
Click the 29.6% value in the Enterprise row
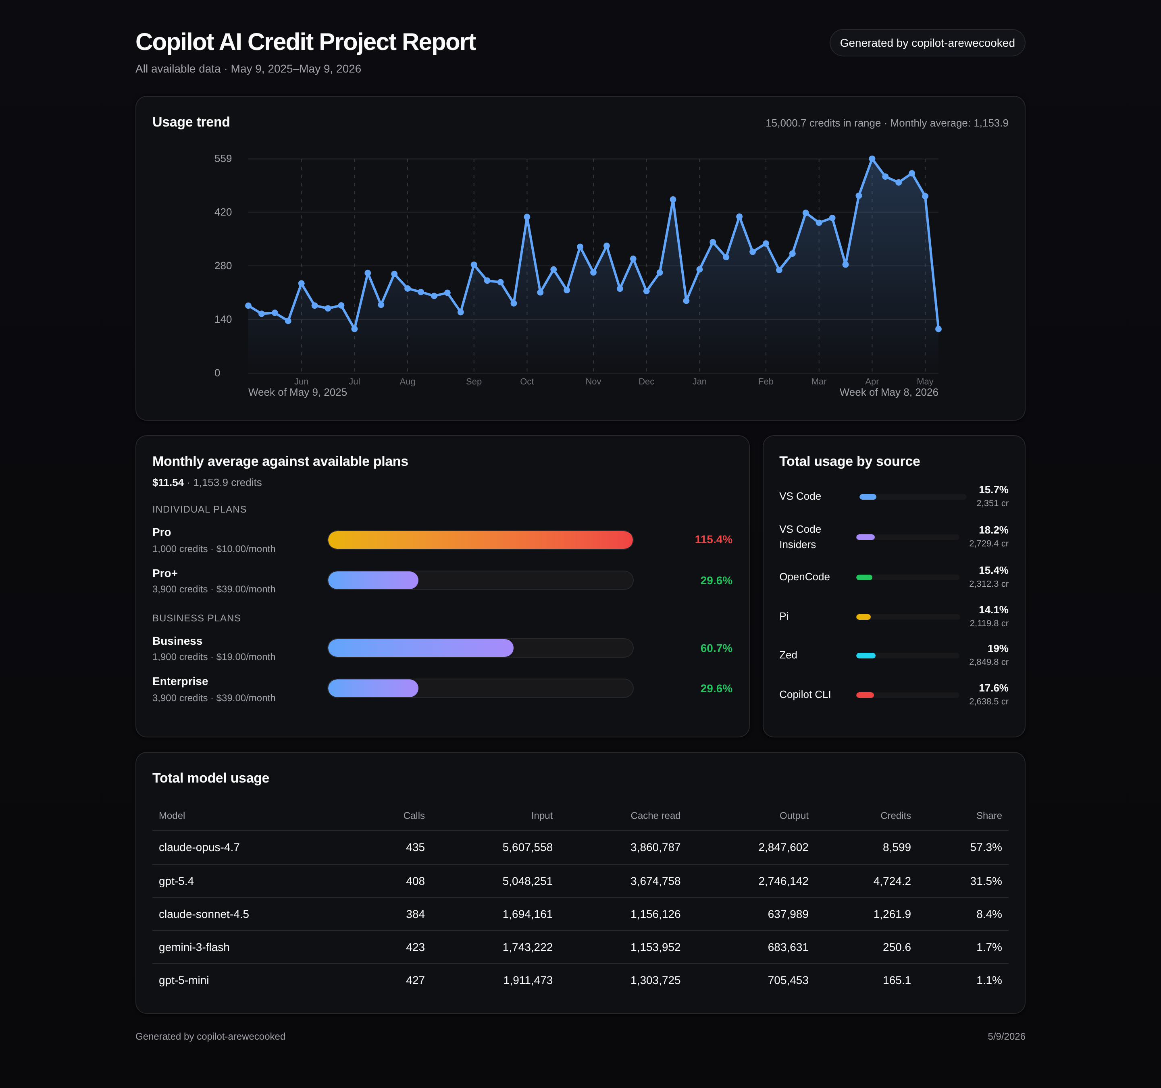click(717, 689)
